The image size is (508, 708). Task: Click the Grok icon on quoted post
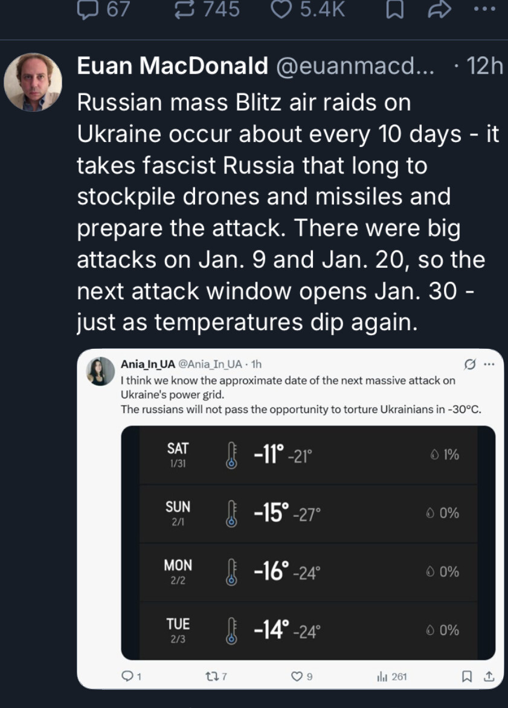click(x=469, y=364)
